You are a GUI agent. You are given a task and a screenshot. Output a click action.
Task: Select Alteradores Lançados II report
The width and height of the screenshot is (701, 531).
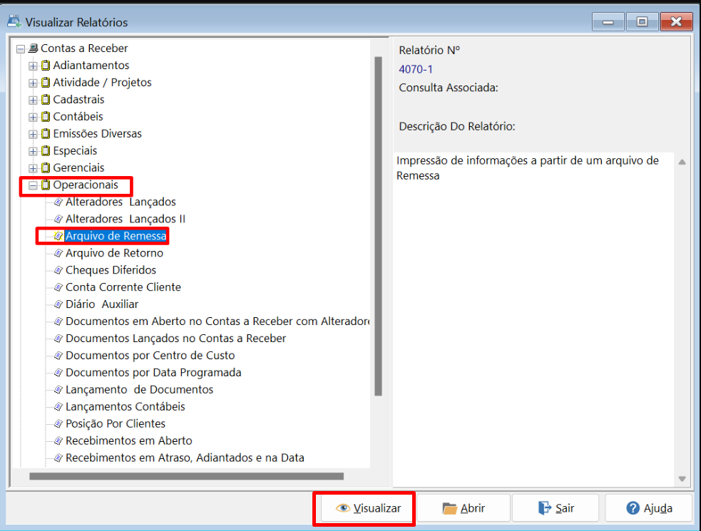pyautogui.click(x=126, y=219)
